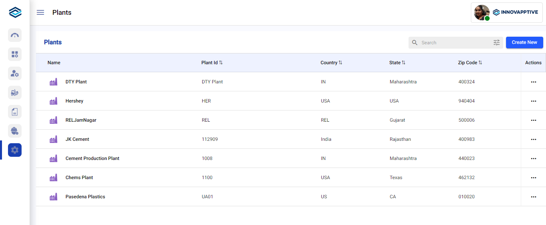Toggle the hamburger navigation menu
Image resolution: width=546 pixels, height=225 pixels.
(40, 12)
